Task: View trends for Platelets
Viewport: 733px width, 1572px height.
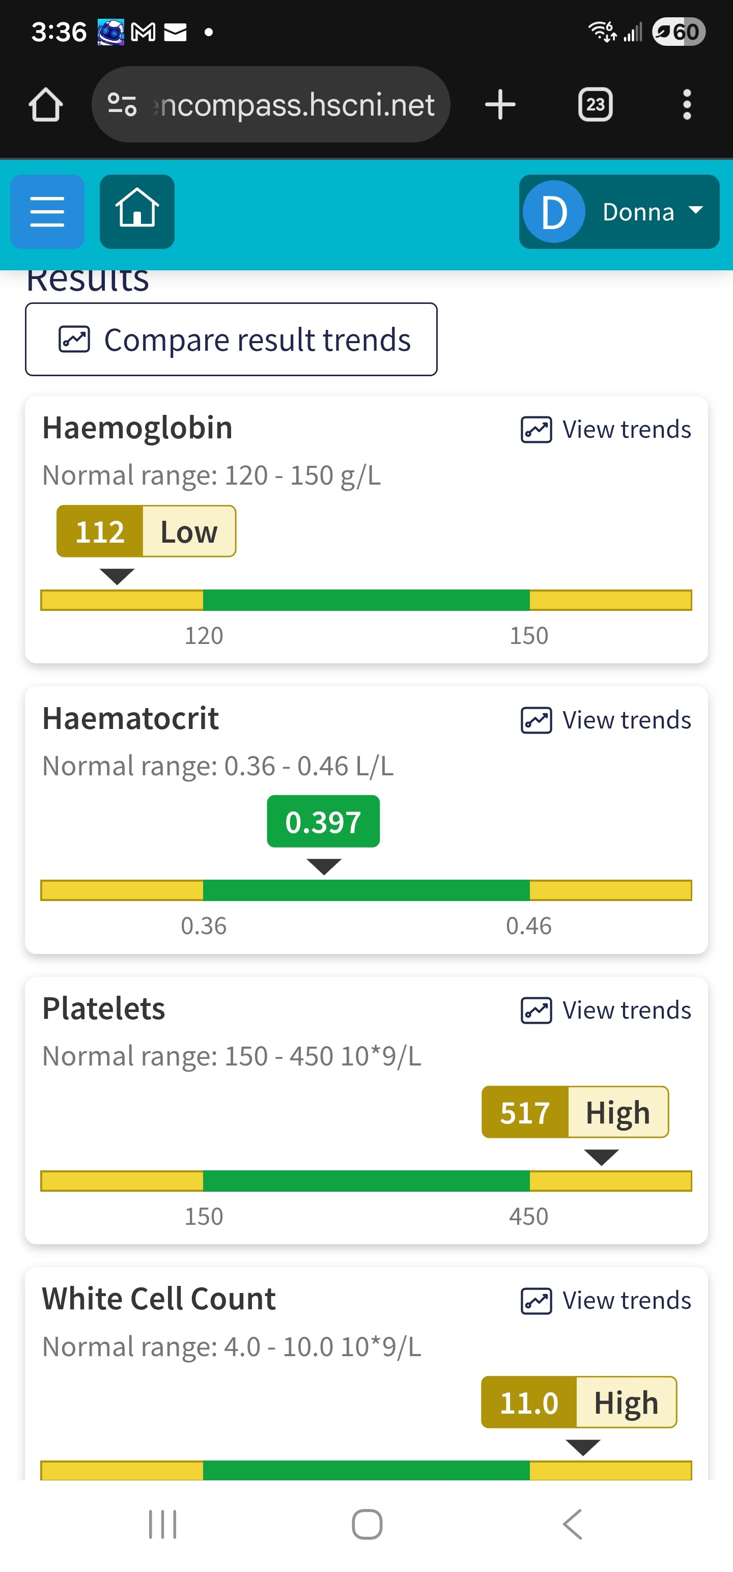Action: pos(605,1010)
